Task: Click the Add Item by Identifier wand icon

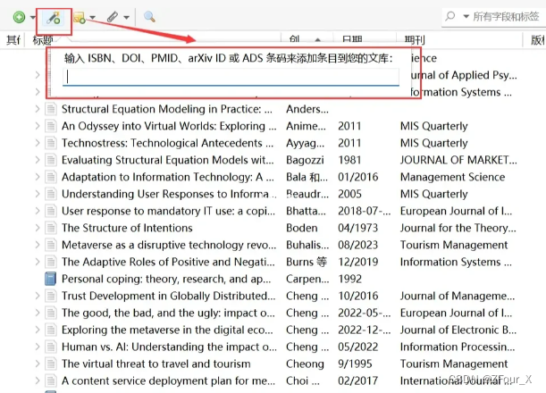Action: 54,17
